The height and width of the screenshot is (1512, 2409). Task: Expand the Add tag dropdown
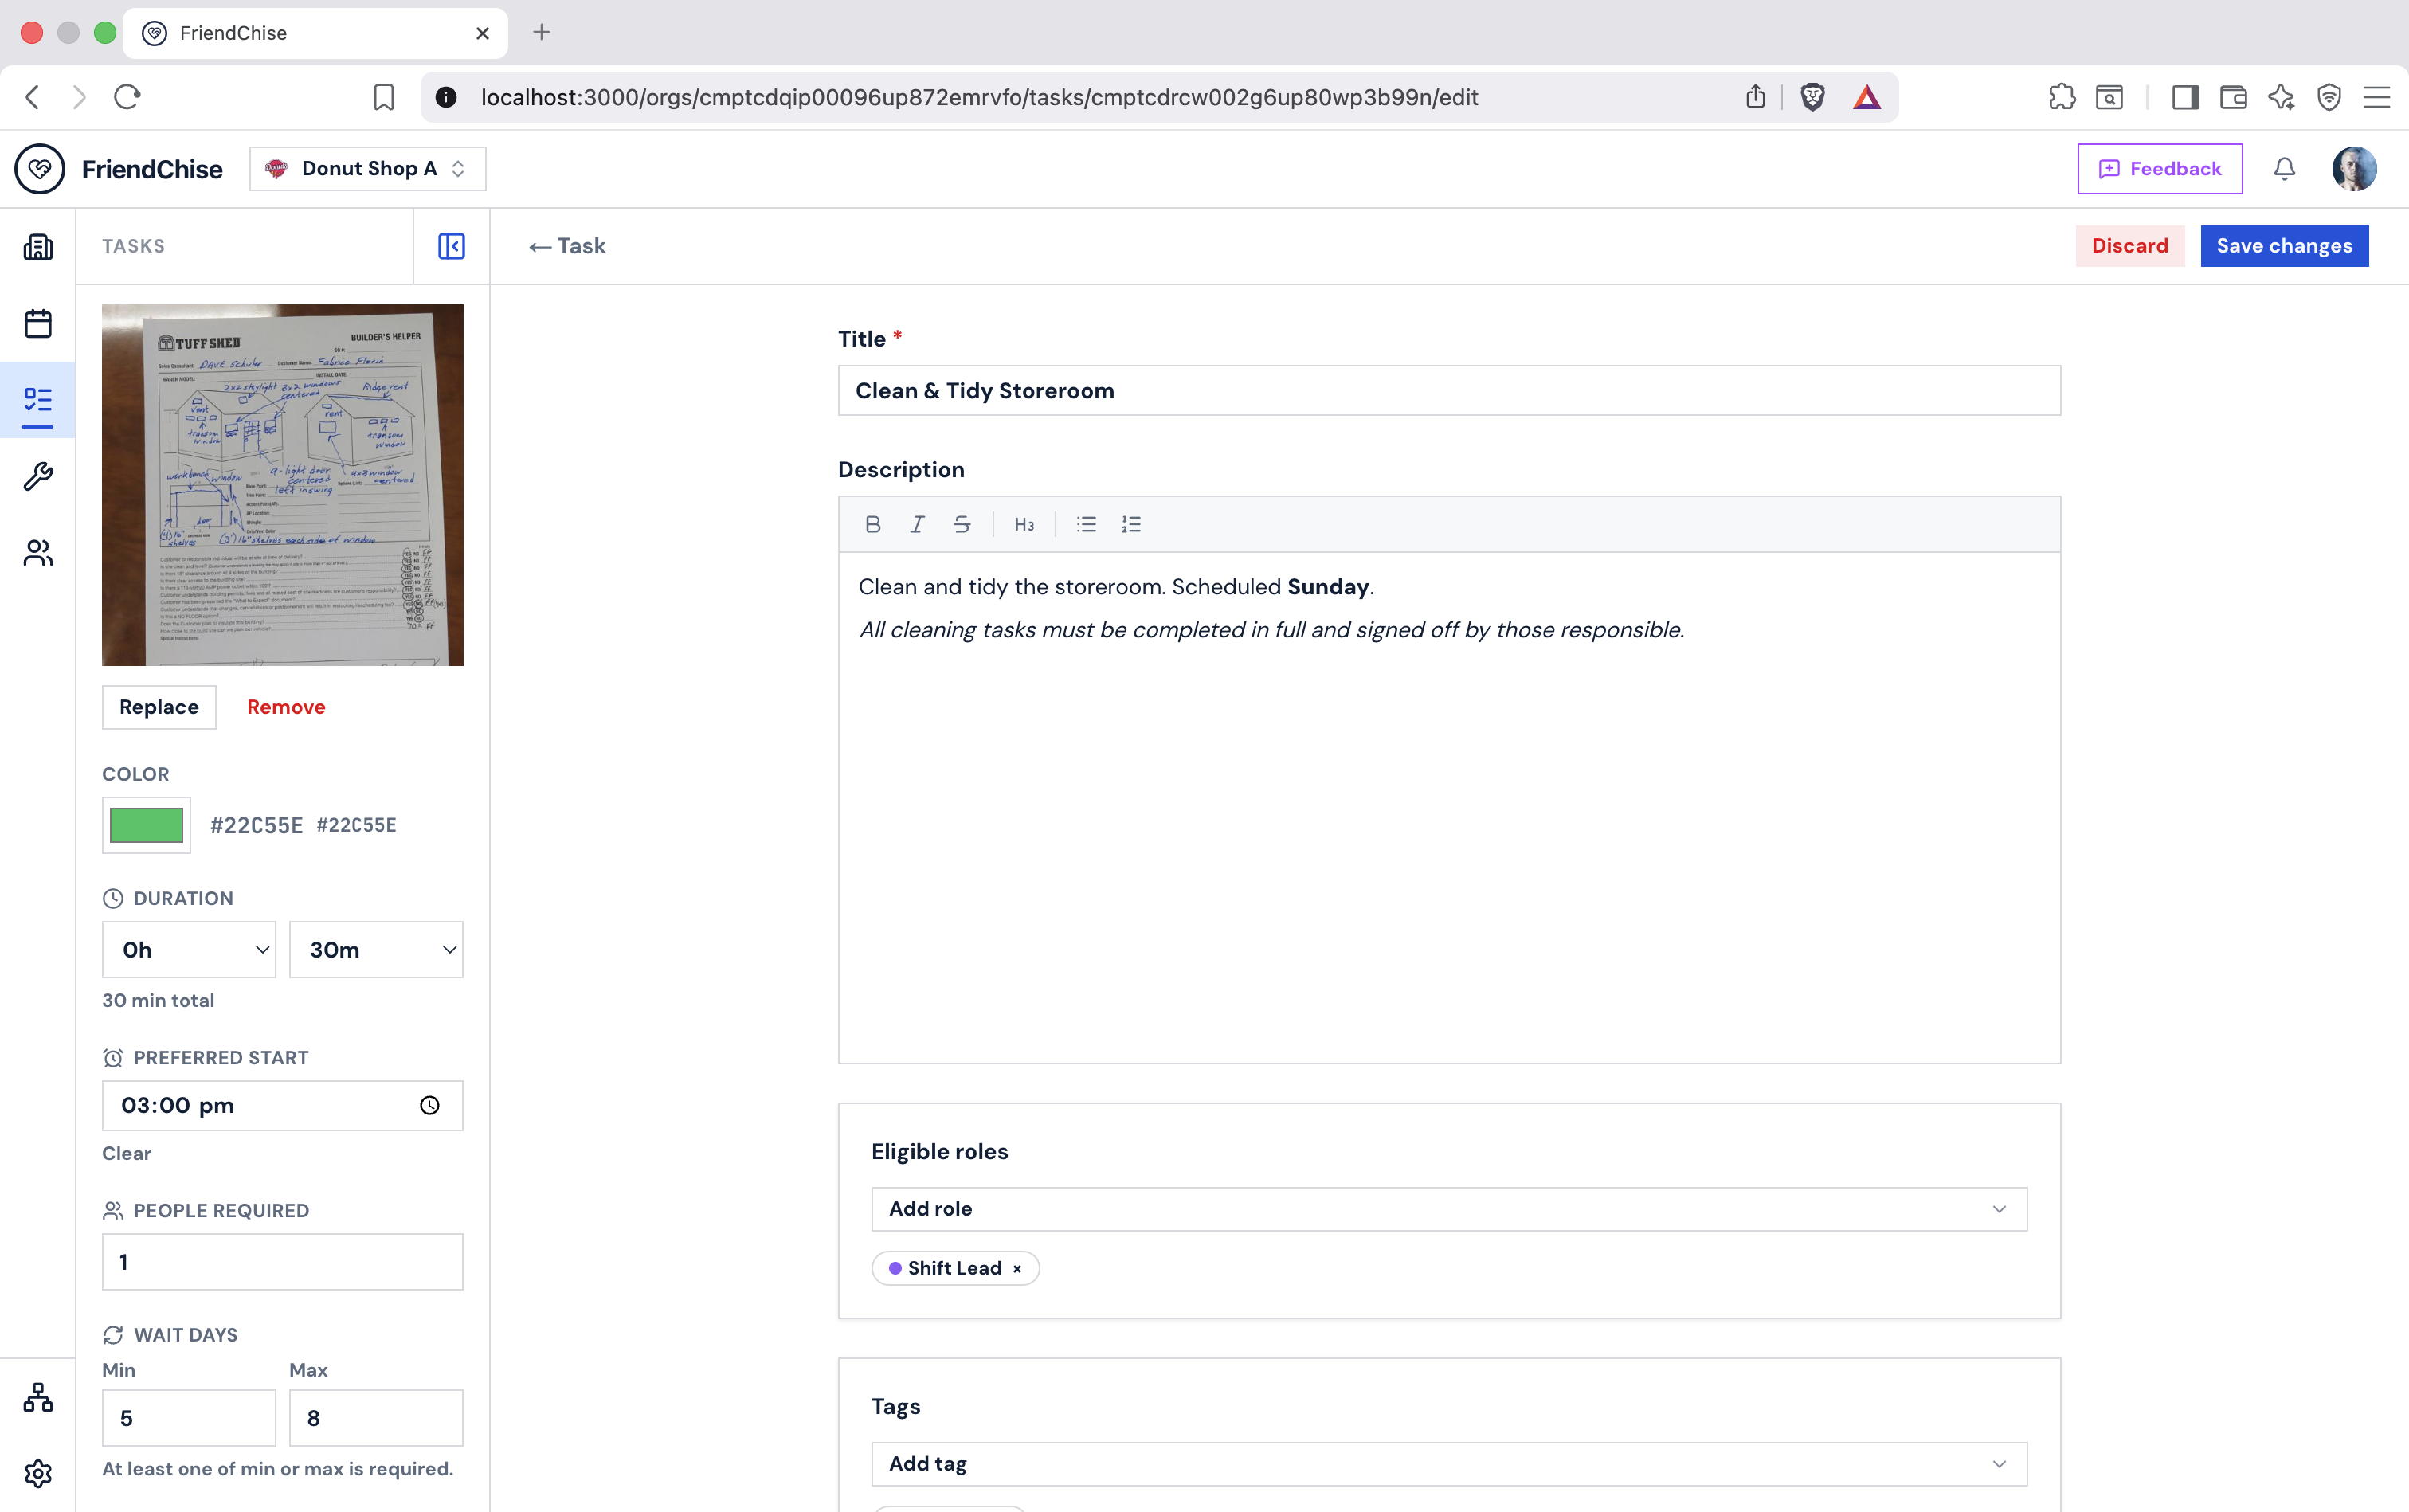click(1449, 1464)
